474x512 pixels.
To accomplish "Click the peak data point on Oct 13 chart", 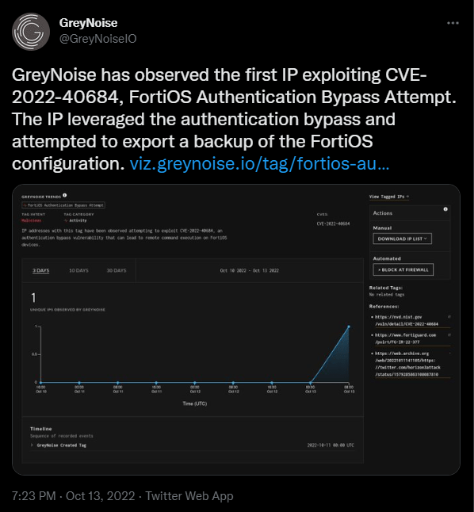I will 349,327.
